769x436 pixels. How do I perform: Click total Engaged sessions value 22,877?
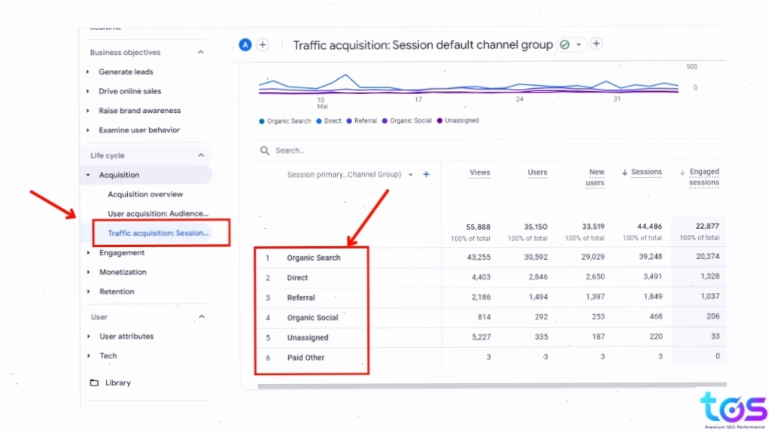tap(707, 227)
